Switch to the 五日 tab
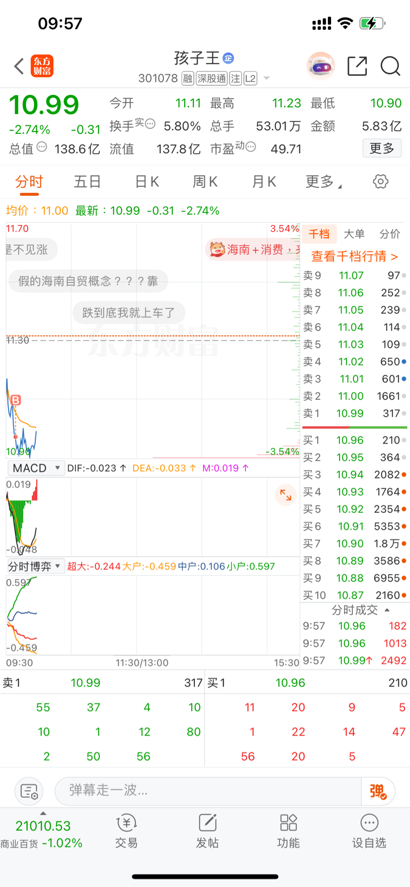 (88, 182)
